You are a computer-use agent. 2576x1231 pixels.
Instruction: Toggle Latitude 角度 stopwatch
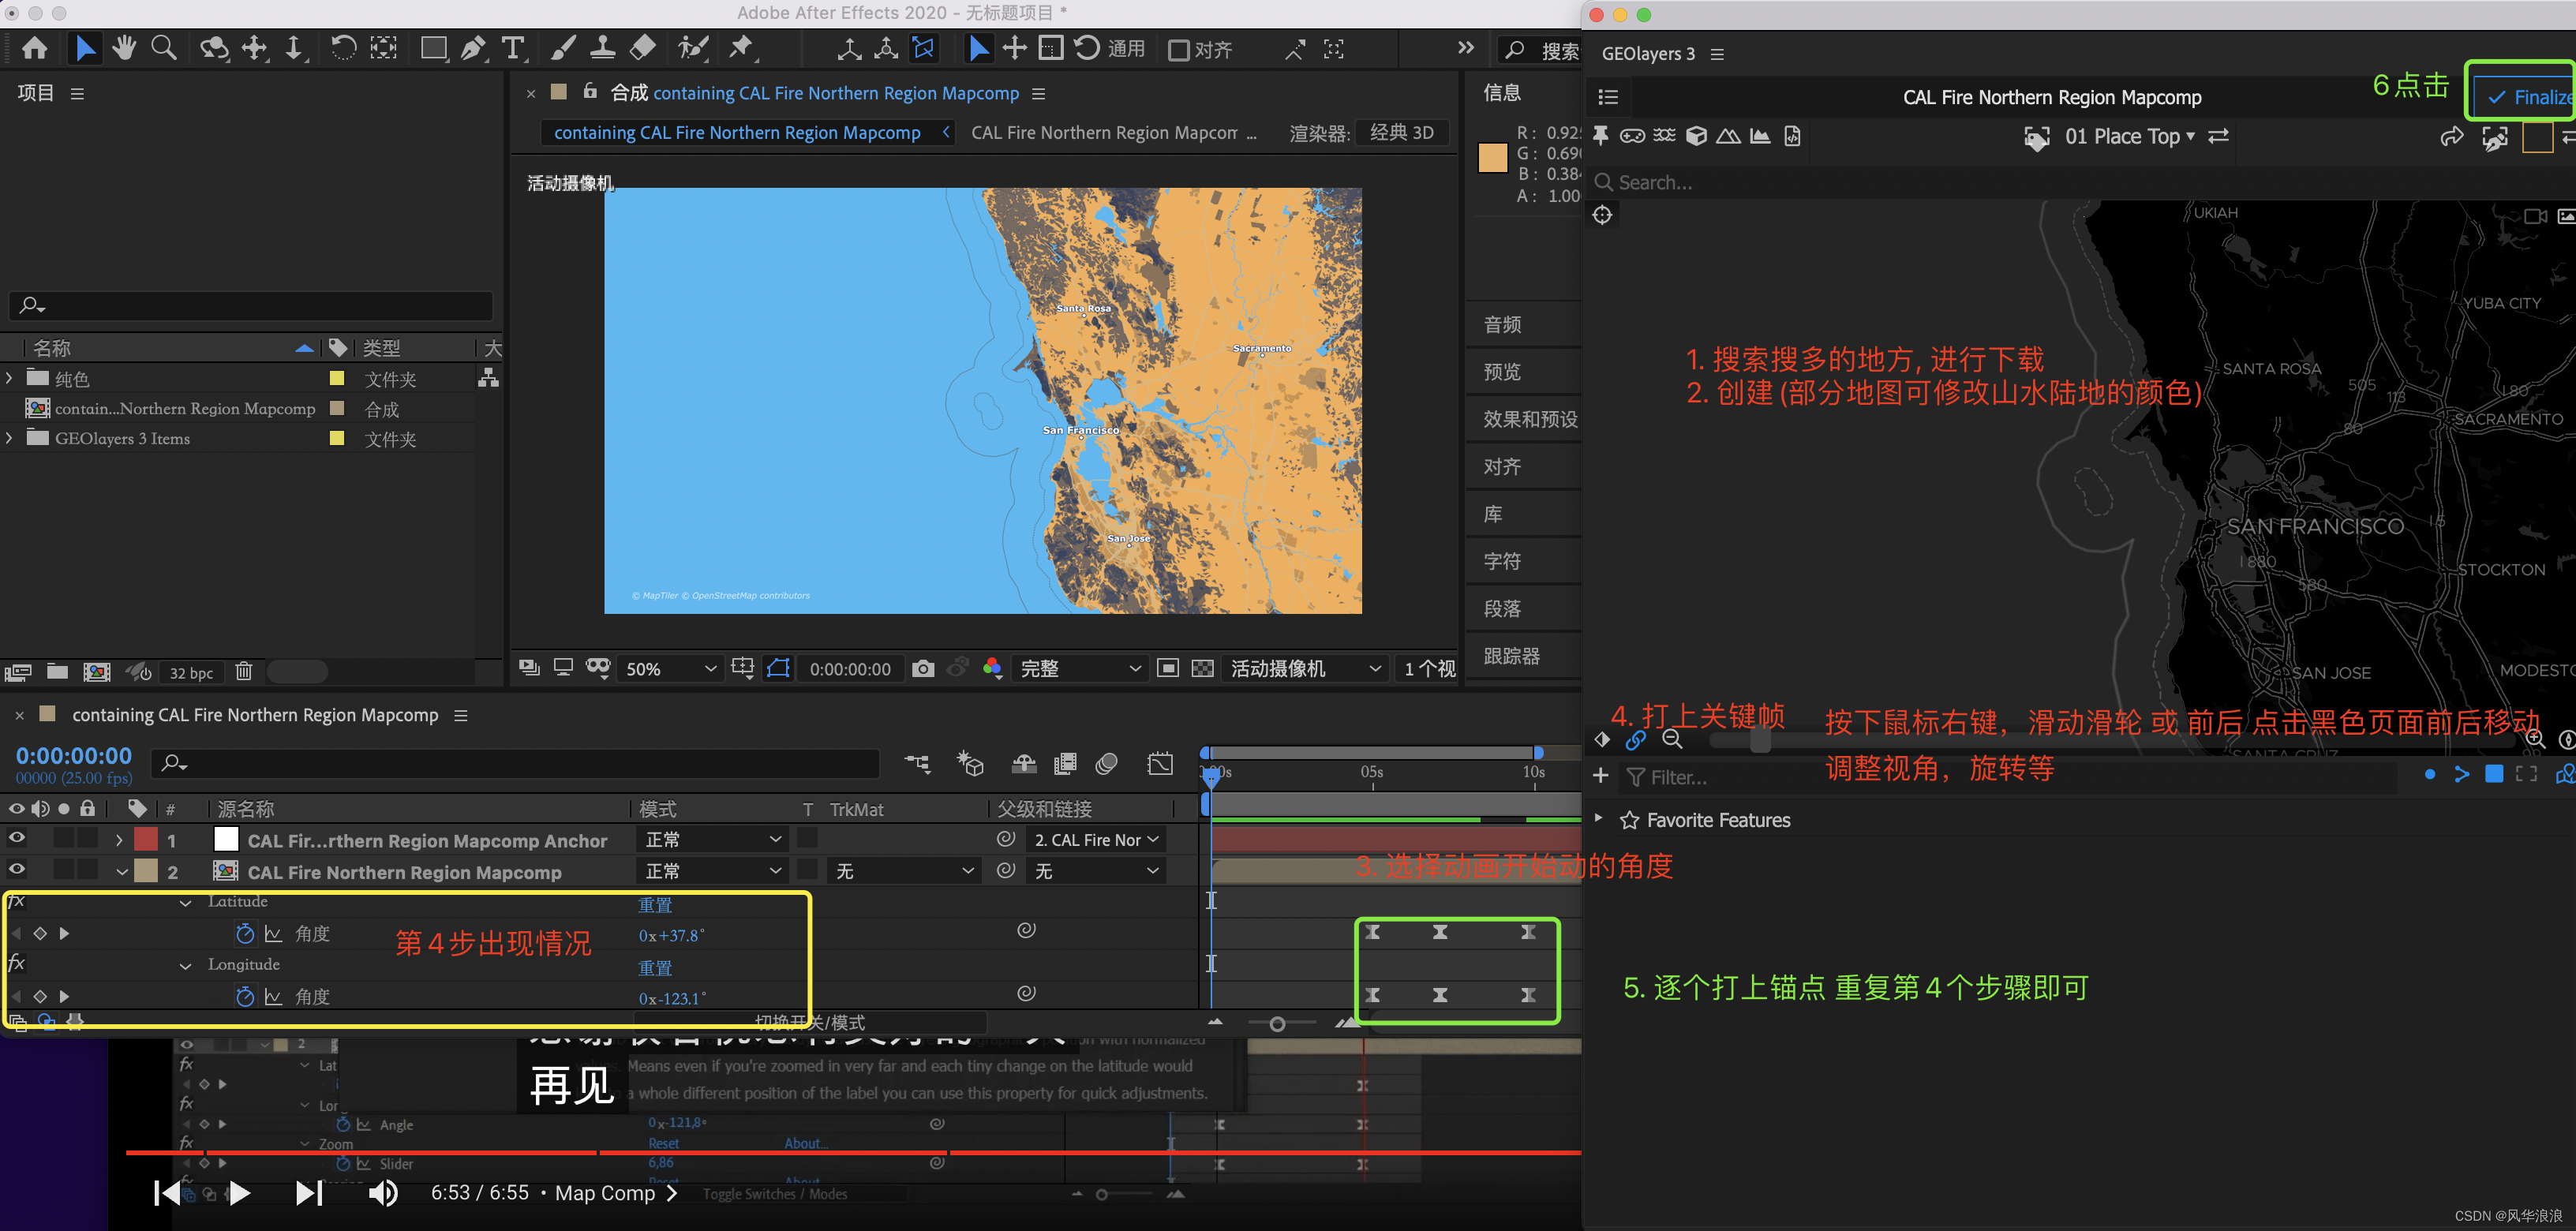coord(245,933)
